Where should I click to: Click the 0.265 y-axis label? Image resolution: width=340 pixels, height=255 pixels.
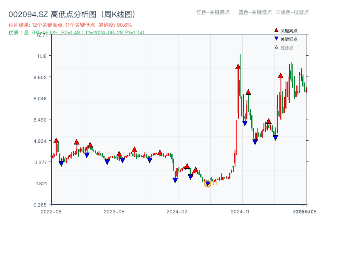click(x=40, y=205)
